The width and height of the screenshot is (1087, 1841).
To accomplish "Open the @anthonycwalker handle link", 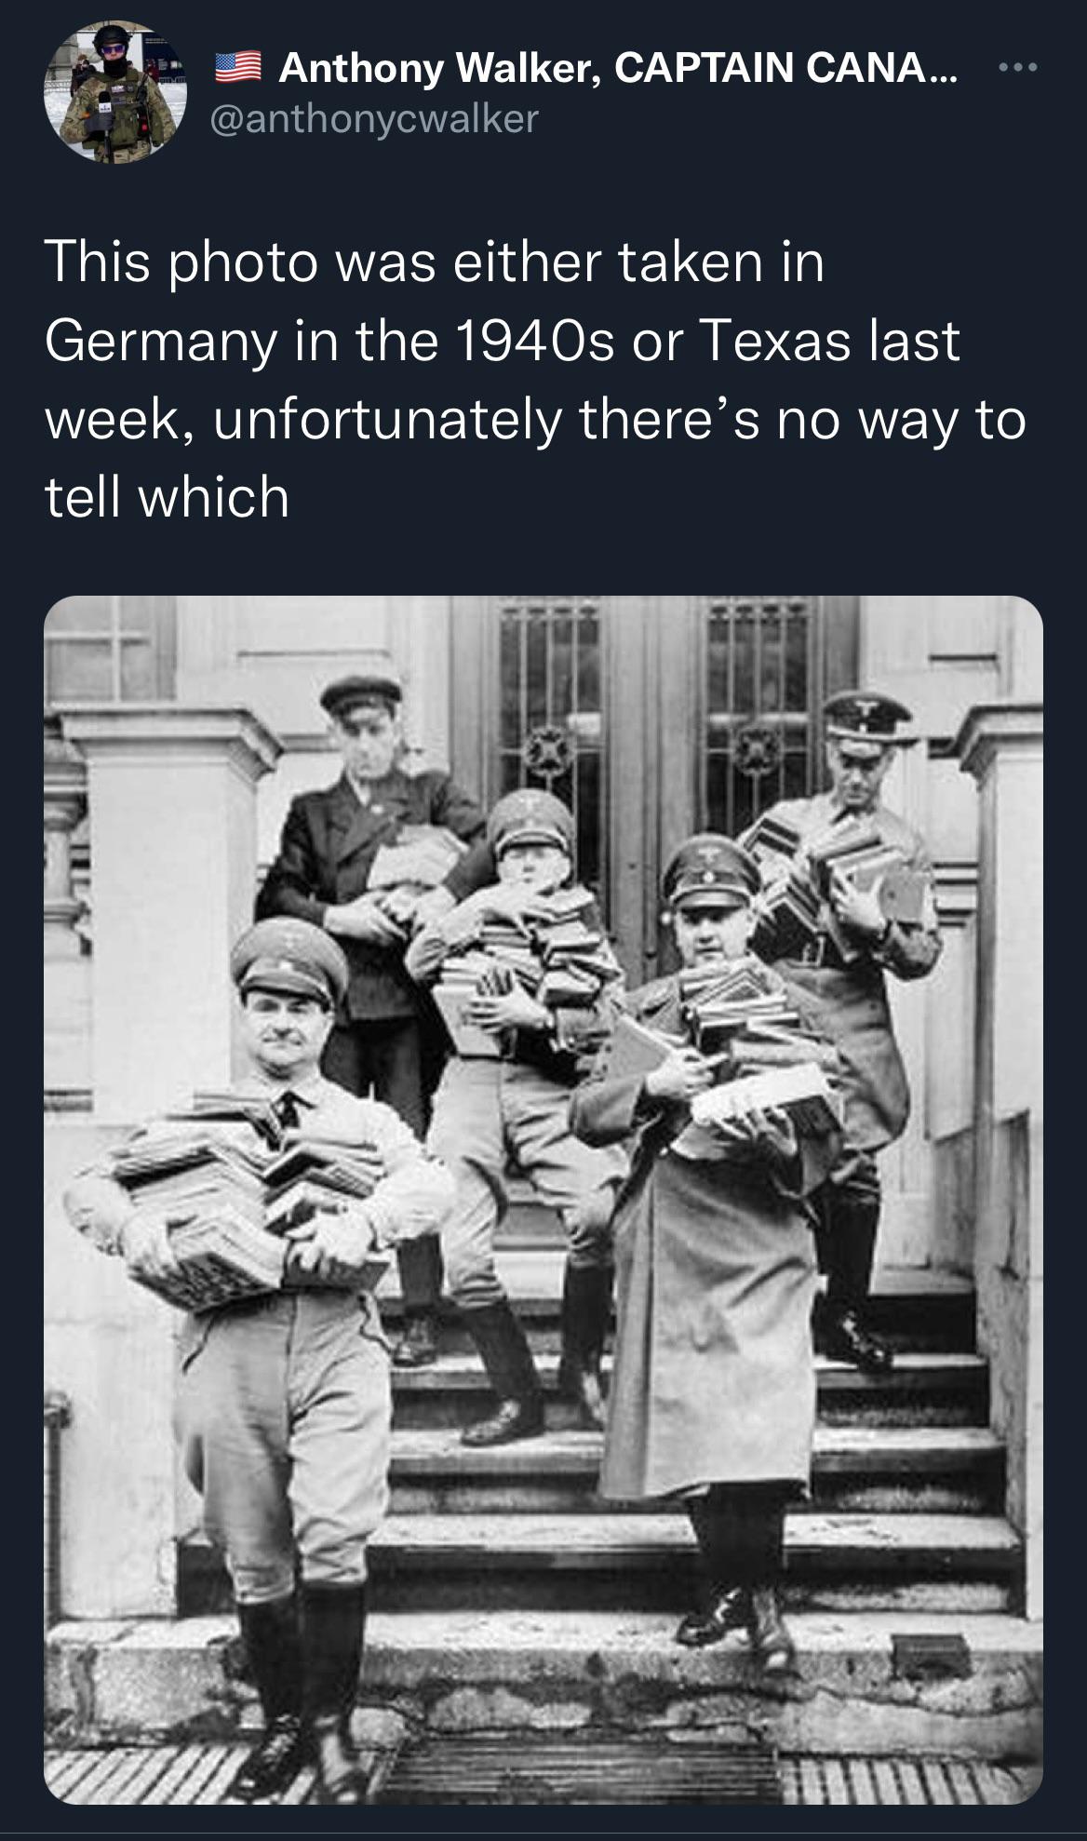I will (376, 118).
